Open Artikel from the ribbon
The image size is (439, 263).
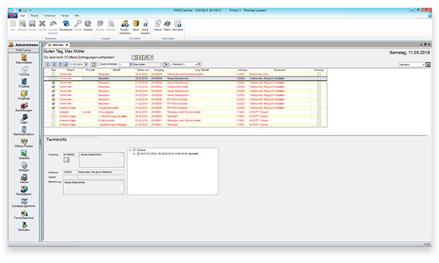tap(136, 25)
